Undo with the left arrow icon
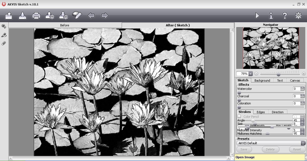 coord(91,15)
